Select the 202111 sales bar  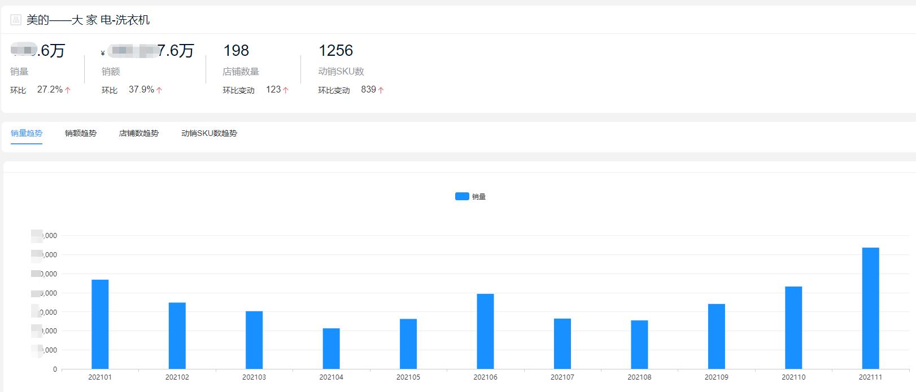[x=871, y=308]
